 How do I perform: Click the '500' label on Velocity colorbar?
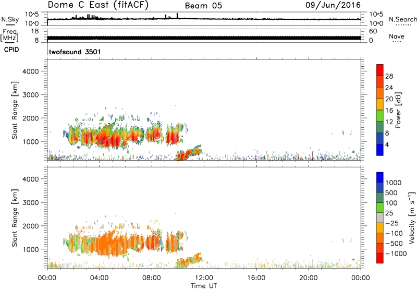391,193
